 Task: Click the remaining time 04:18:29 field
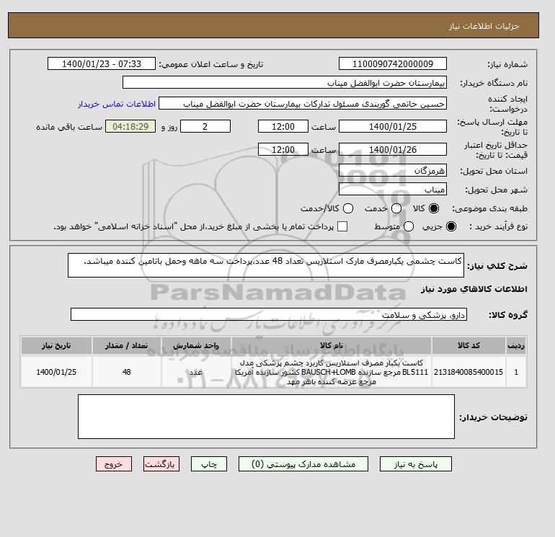(x=130, y=126)
